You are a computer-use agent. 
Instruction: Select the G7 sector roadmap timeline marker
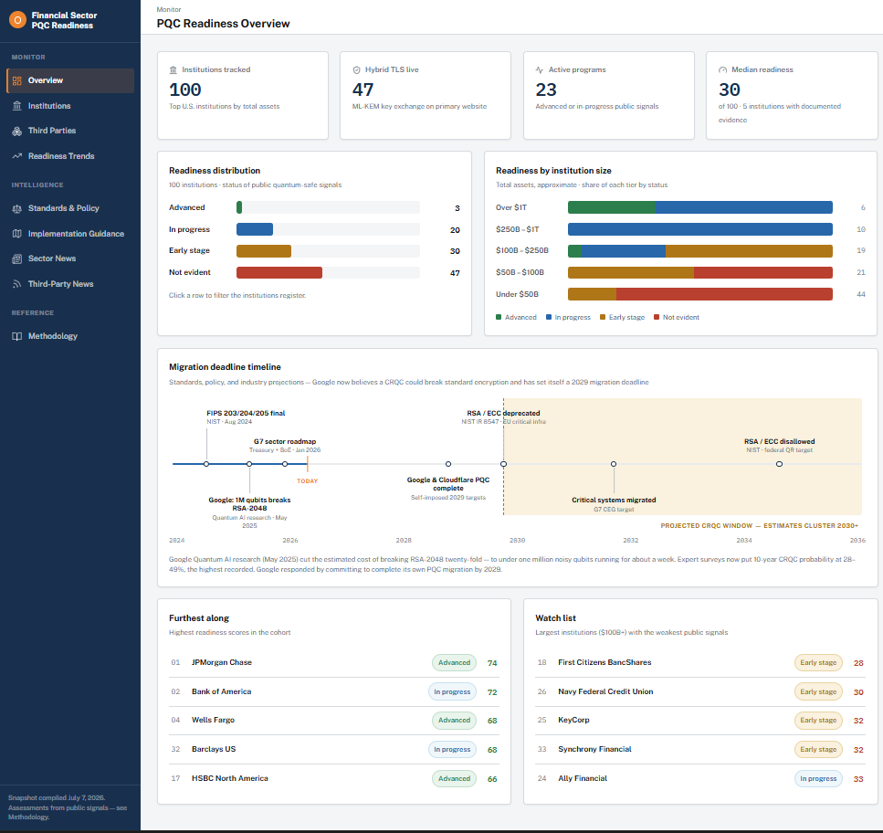point(285,464)
